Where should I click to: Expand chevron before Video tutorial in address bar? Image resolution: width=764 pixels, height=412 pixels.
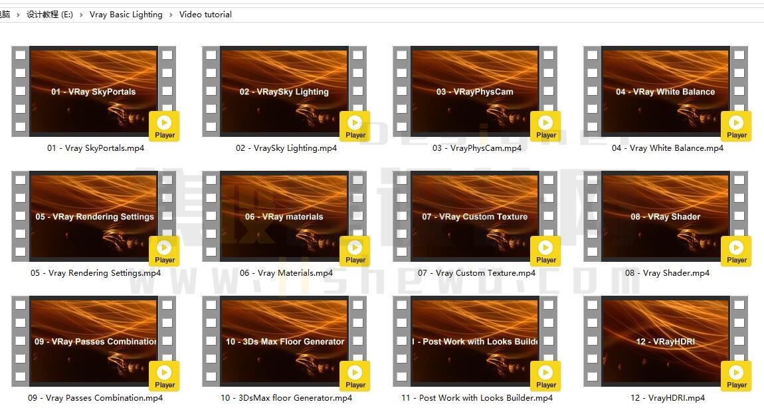tap(171, 15)
